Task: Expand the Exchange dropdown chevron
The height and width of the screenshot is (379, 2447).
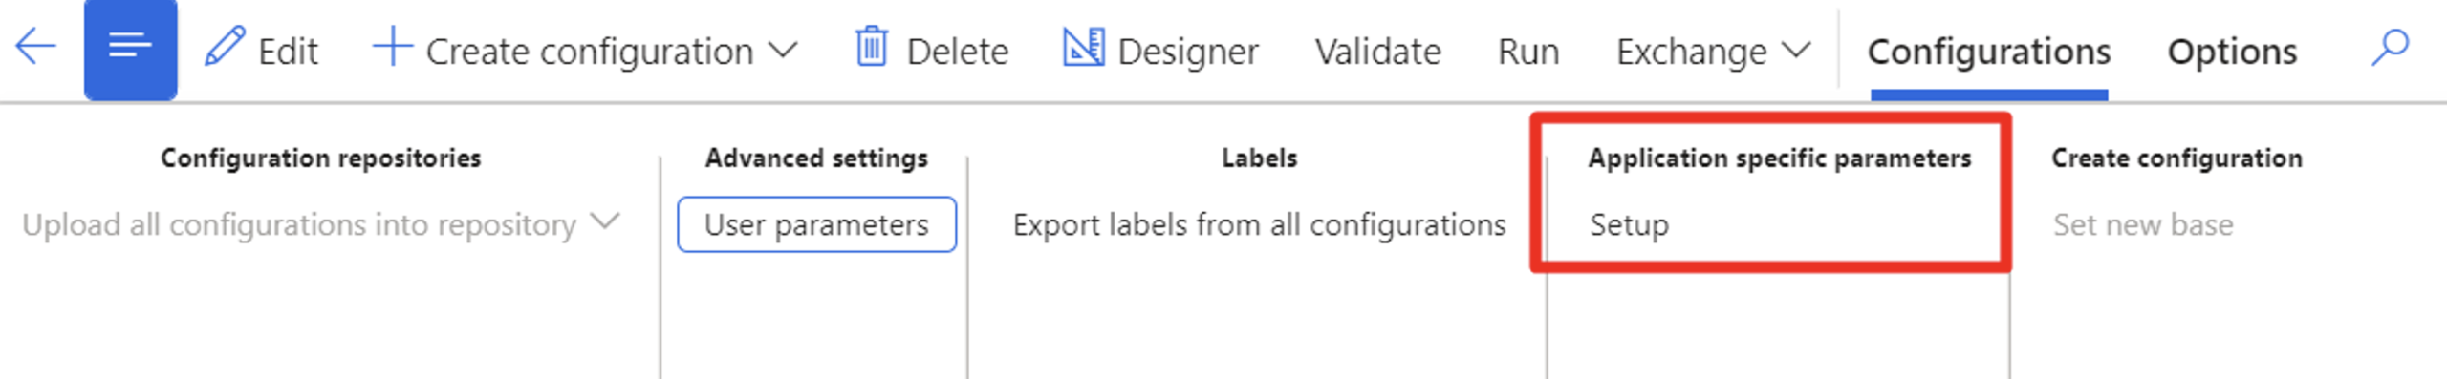Action: [1796, 50]
